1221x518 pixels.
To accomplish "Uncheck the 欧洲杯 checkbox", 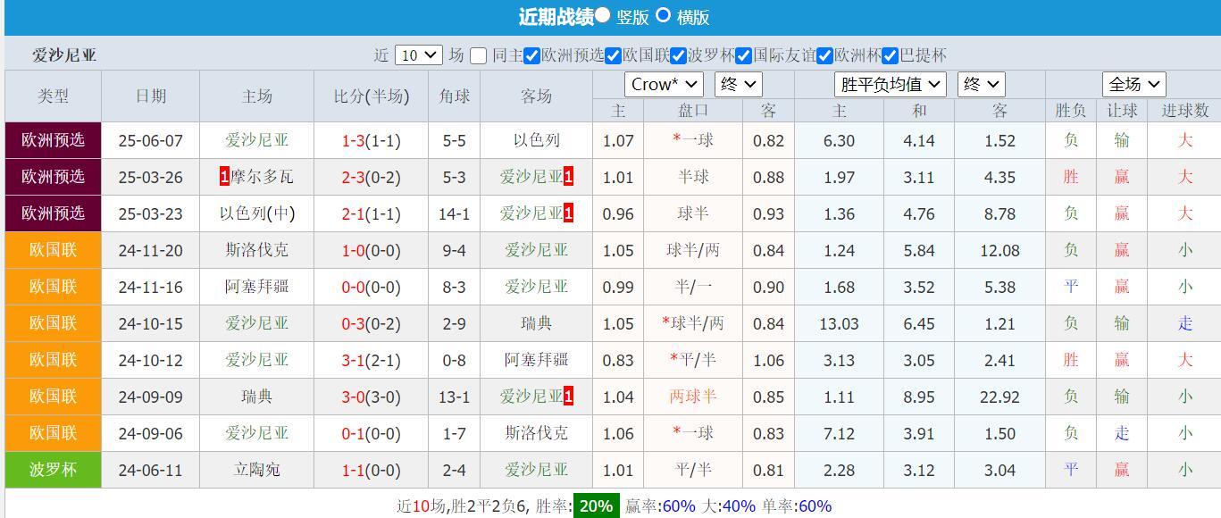I will pyautogui.click(x=823, y=55).
